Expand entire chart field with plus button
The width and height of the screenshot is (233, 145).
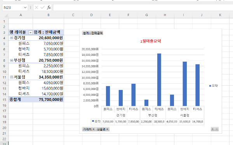click(x=213, y=129)
